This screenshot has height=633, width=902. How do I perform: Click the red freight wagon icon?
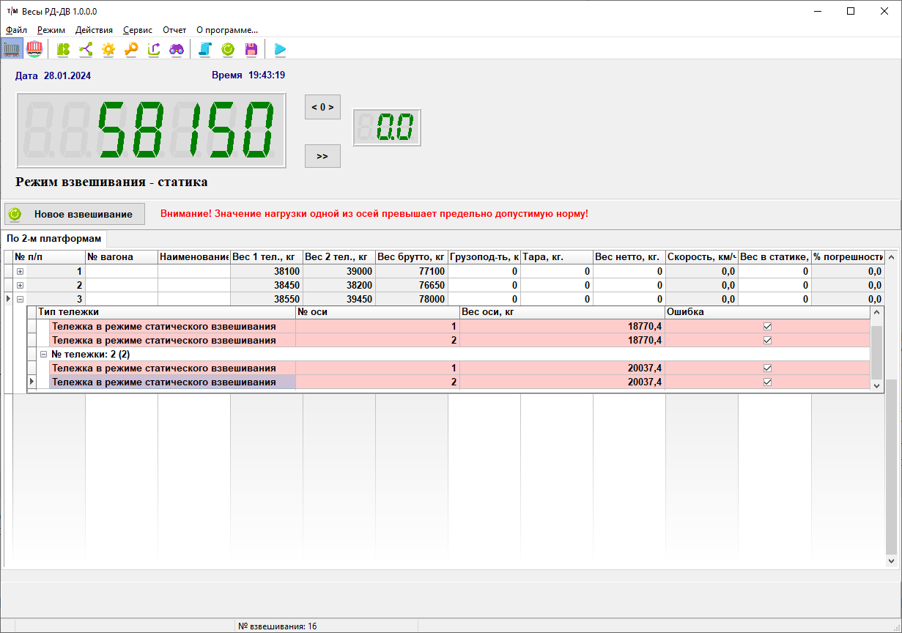(x=34, y=49)
